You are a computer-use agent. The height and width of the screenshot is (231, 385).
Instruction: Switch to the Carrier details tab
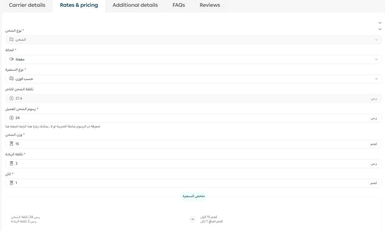click(x=27, y=5)
